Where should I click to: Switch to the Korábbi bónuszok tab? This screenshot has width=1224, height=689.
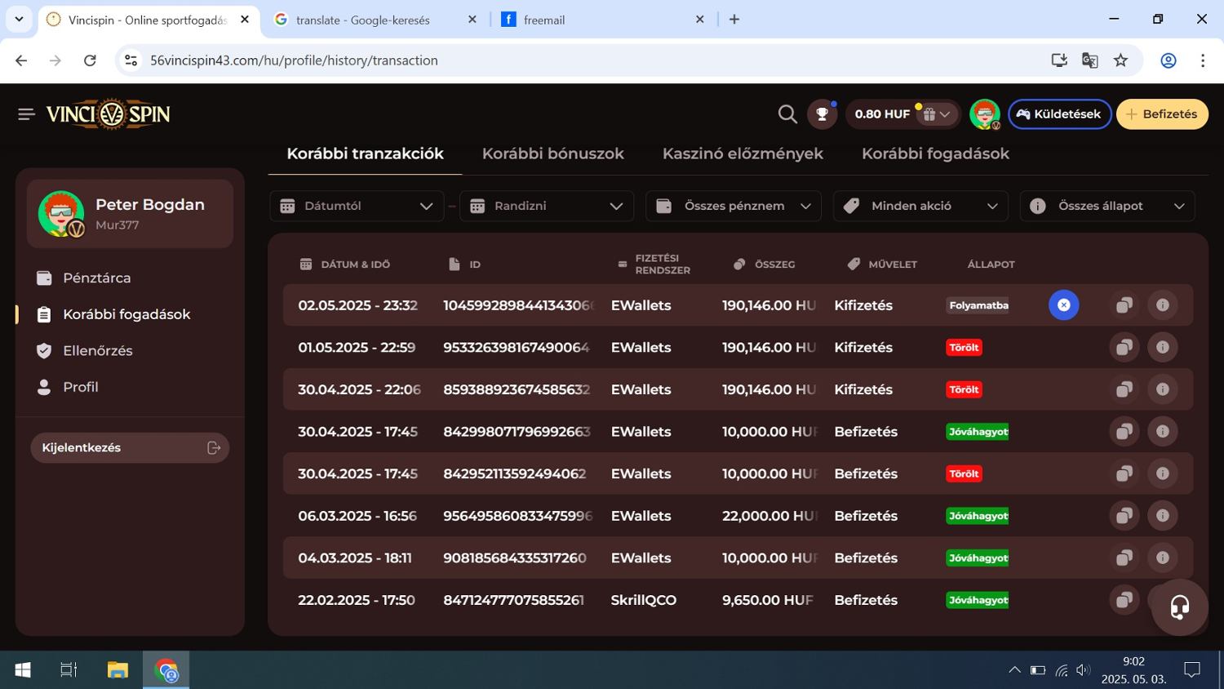click(x=552, y=153)
